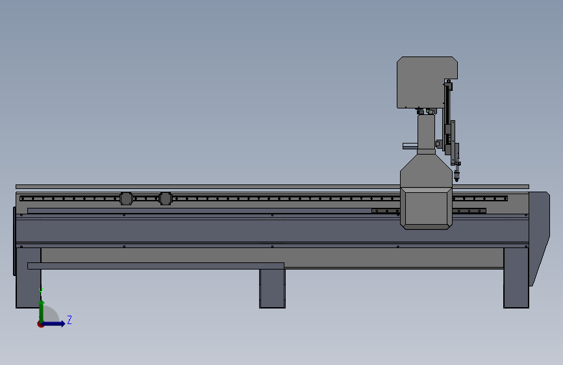This screenshot has width=563, height=365.
Task: Click the blue Z axis arrow of the triad
Action: pos(54,323)
